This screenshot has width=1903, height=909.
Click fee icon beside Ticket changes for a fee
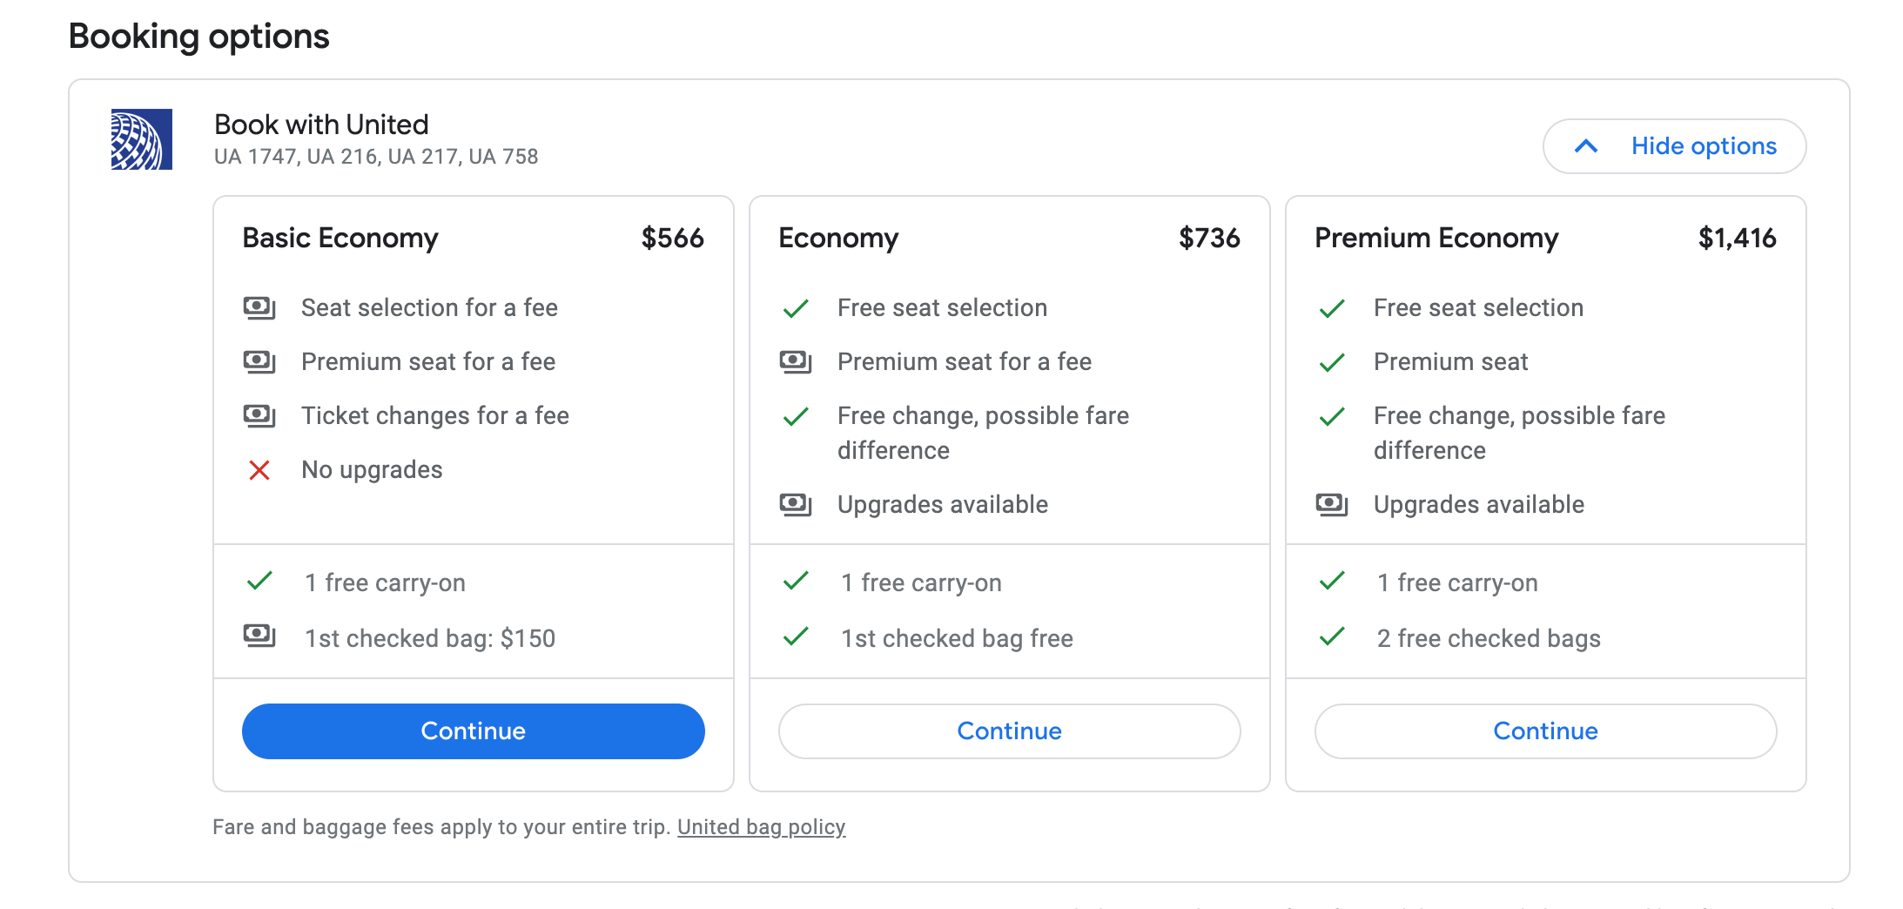point(259,416)
